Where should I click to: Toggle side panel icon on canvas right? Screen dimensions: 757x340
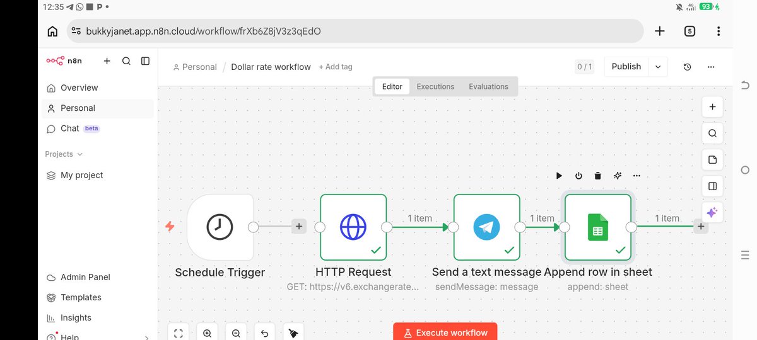tap(712, 186)
